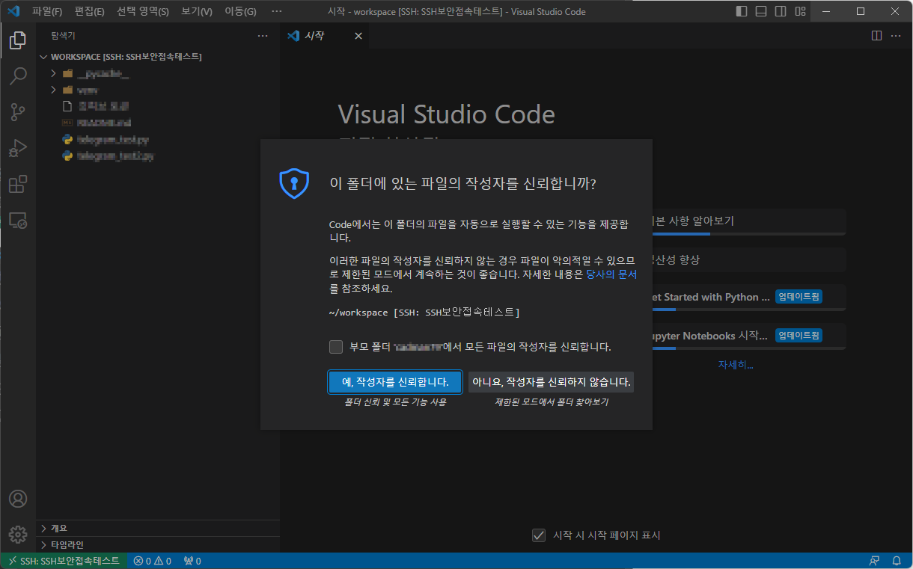Open 기본 사항 알아보기 walkthrough

coord(749,222)
